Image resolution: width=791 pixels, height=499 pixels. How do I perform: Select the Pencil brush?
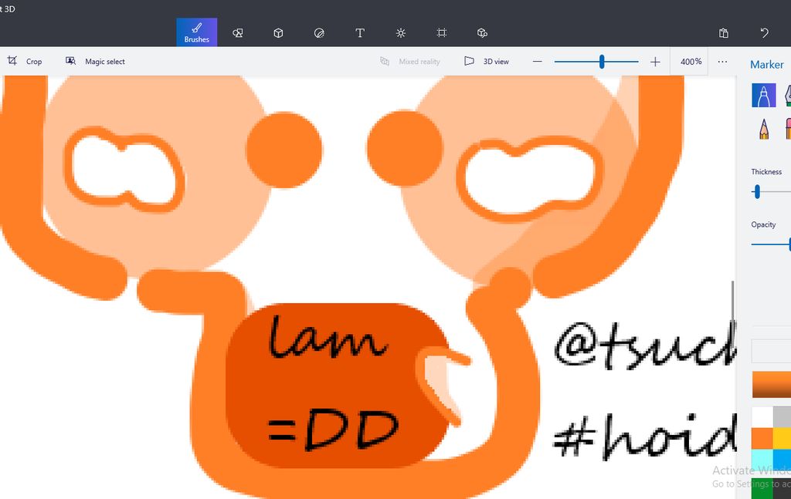click(x=764, y=128)
